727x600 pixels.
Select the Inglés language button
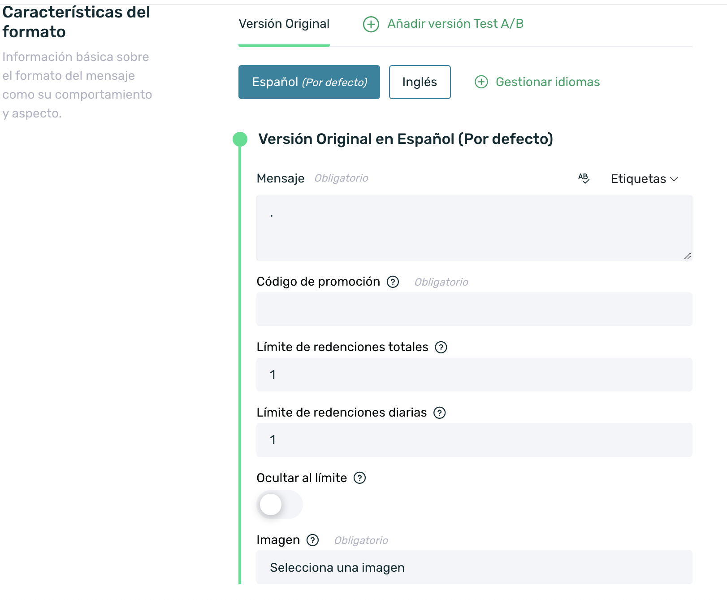pos(420,82)
